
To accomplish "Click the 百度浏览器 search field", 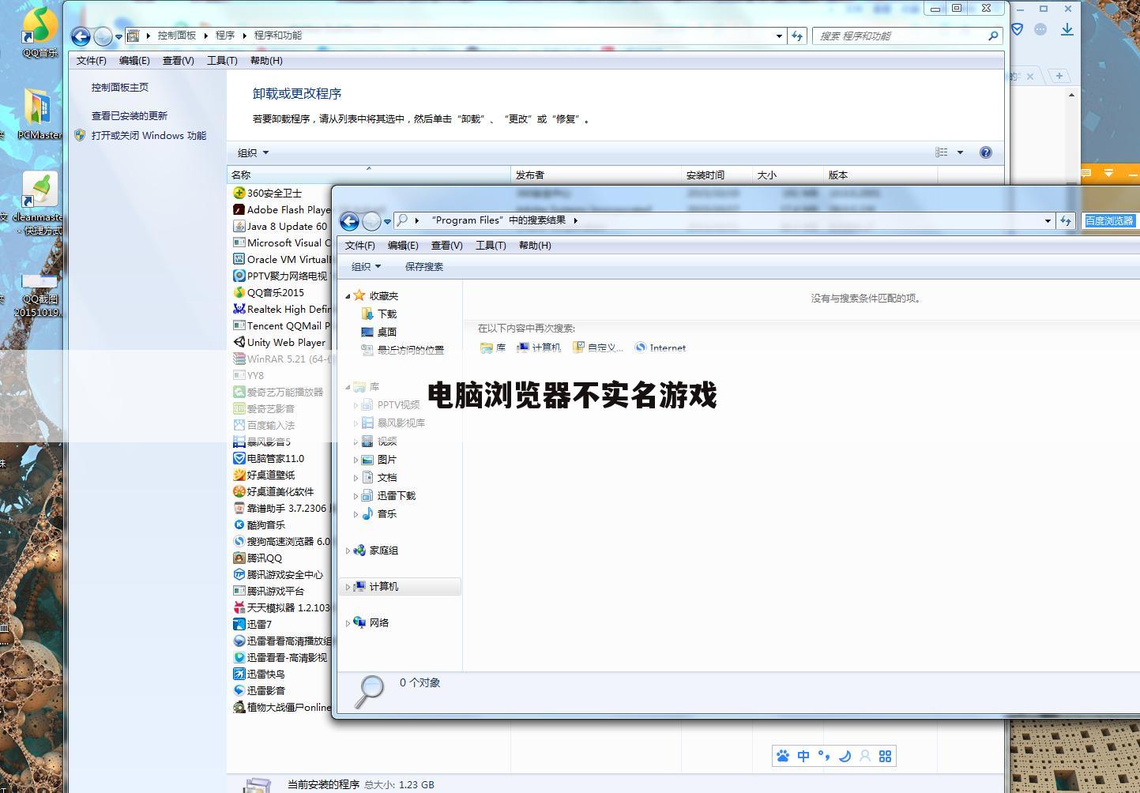I will (1110, 221).
